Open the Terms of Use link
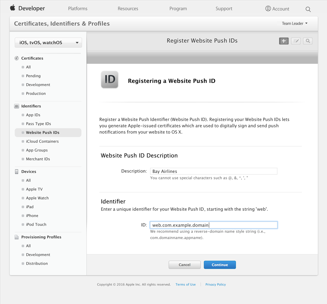 pos(186,285)
